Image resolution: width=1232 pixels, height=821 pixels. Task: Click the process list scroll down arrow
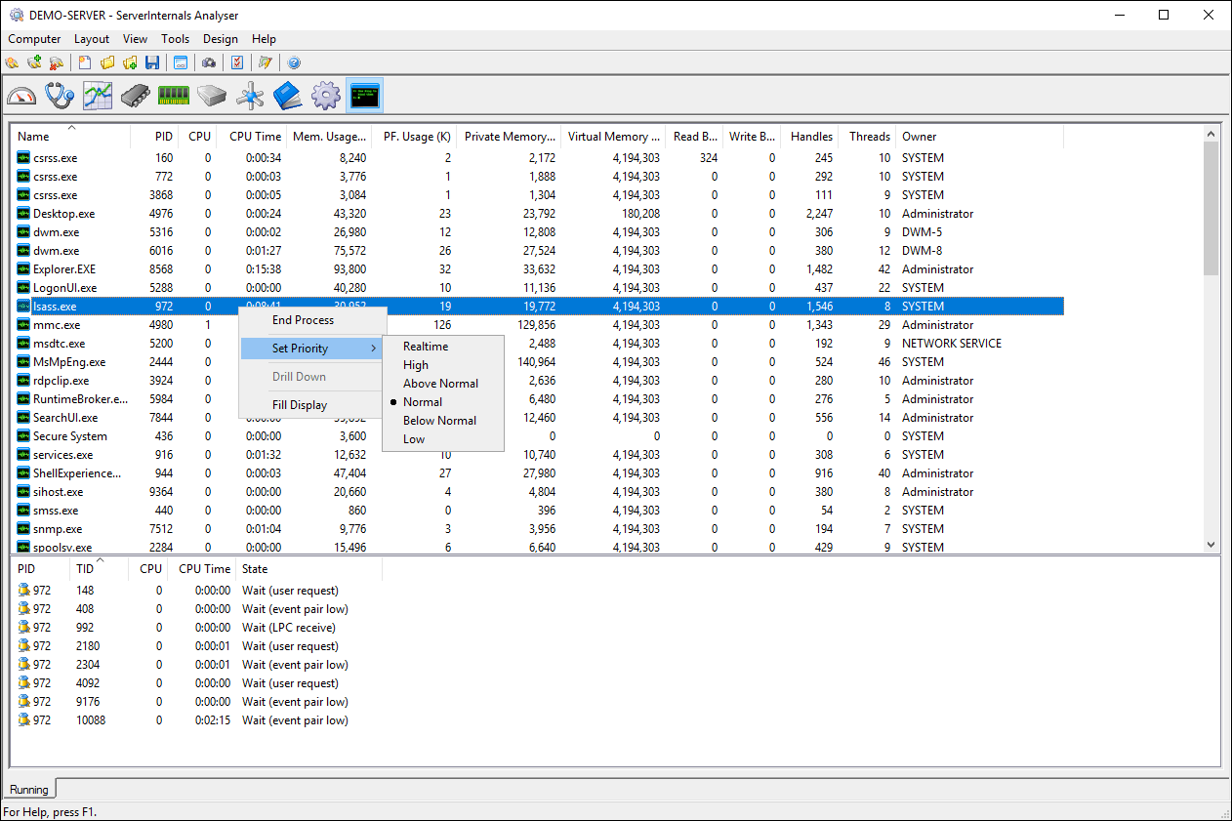[x=1211, y=546]
